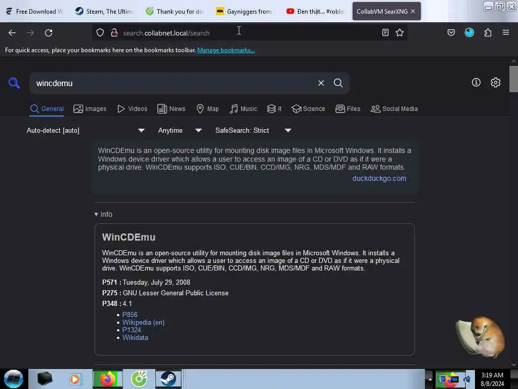This screenshot has height=389, width=518.
Task: Click the page vertical scrollbar thumb
Action: point(513,79)
